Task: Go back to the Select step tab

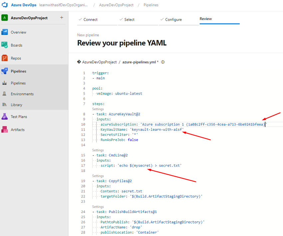Action: pos(129,20)
